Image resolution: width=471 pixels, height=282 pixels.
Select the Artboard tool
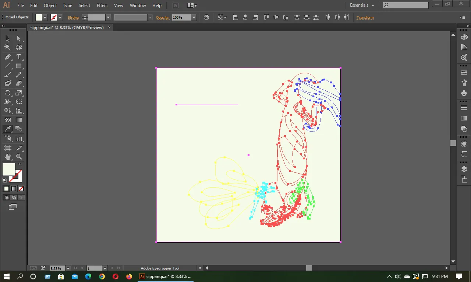click(x=8, y=148)
